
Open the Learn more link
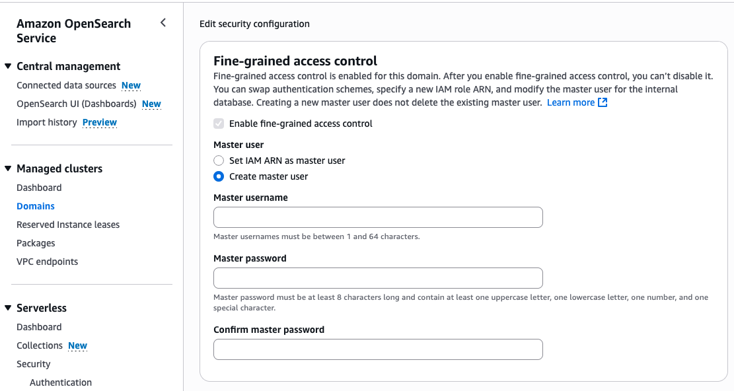click(x=571, y=102)
